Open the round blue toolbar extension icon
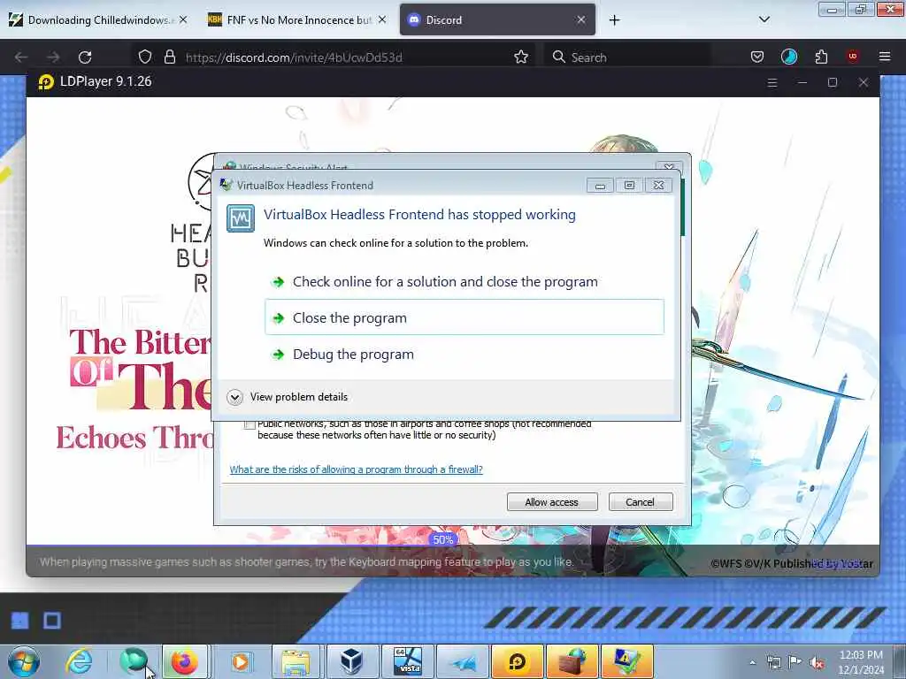This screenshot has width=906, height=679. (x=788, y=57)
